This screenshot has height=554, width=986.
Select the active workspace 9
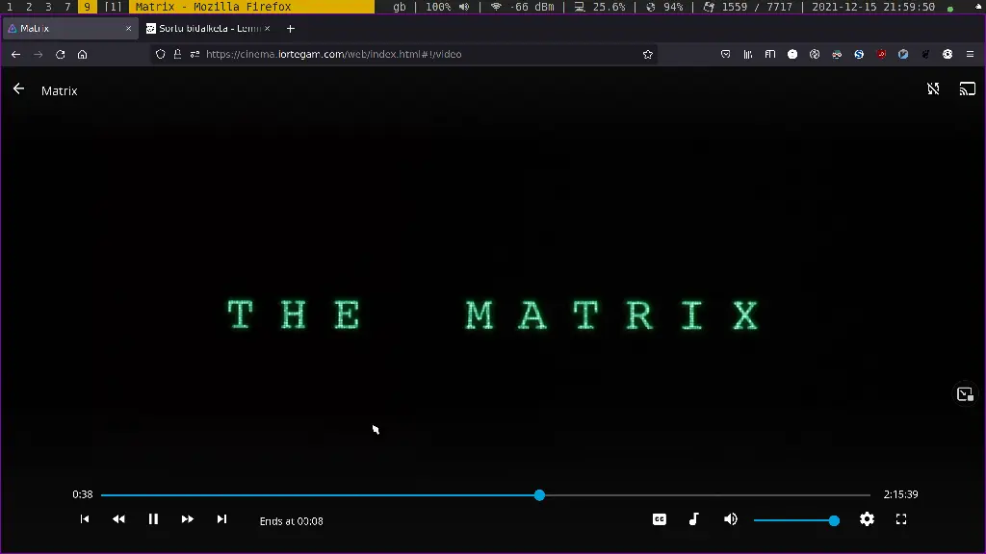pos(87,7)
